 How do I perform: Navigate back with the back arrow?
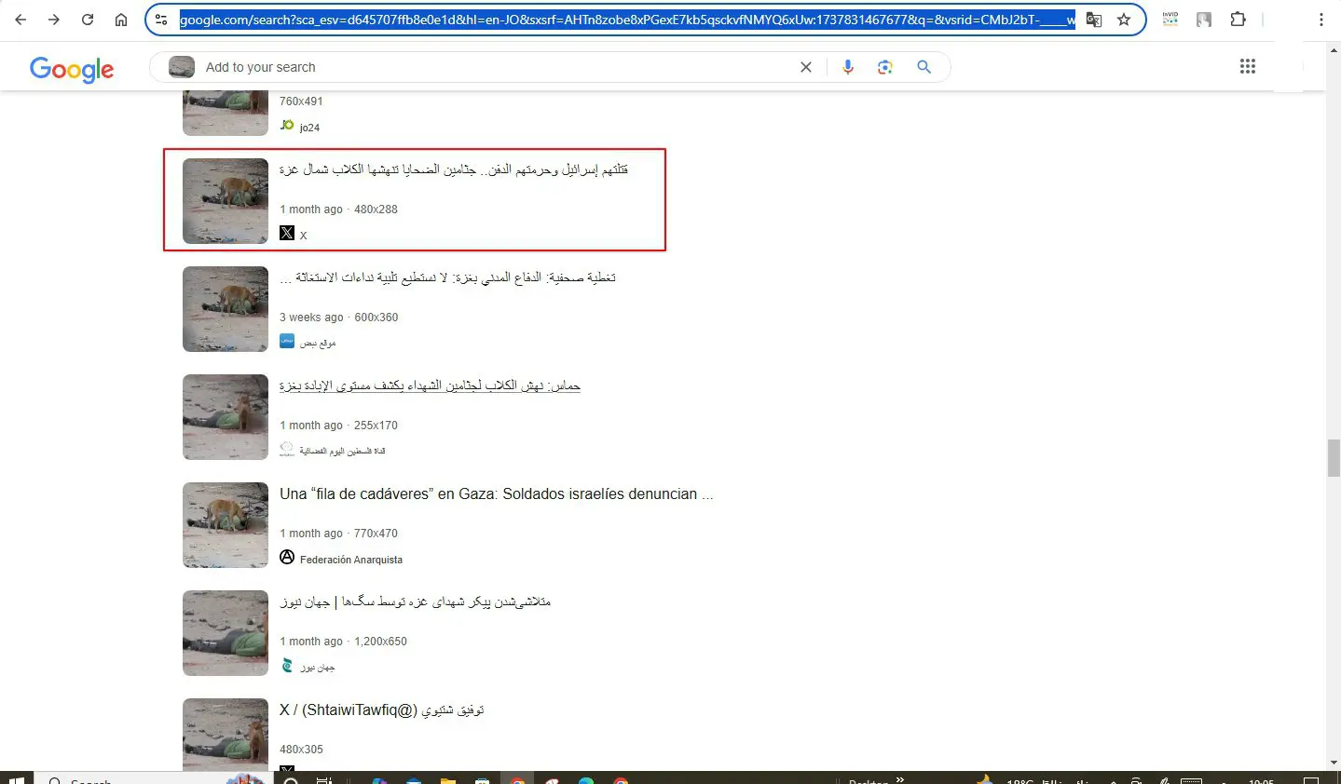point(21,20)
